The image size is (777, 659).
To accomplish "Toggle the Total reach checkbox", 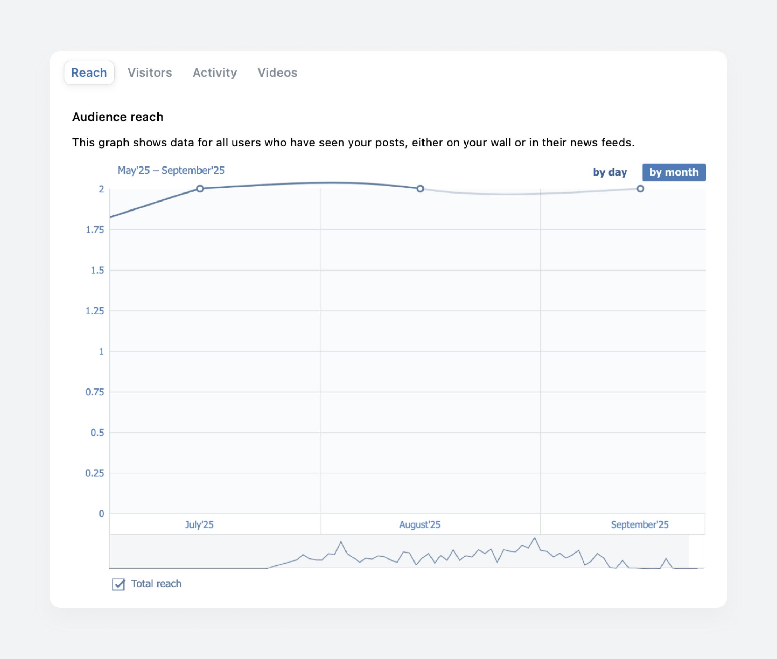I will pyautogui.click(x=118, y=584).
